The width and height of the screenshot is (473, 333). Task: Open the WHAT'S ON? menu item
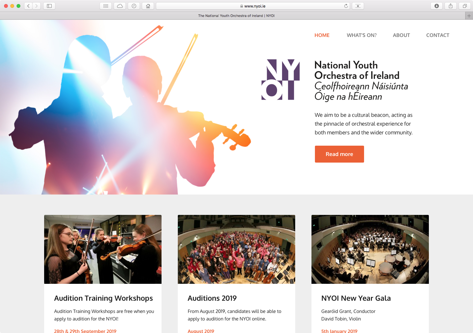click(x=362, y=35)
